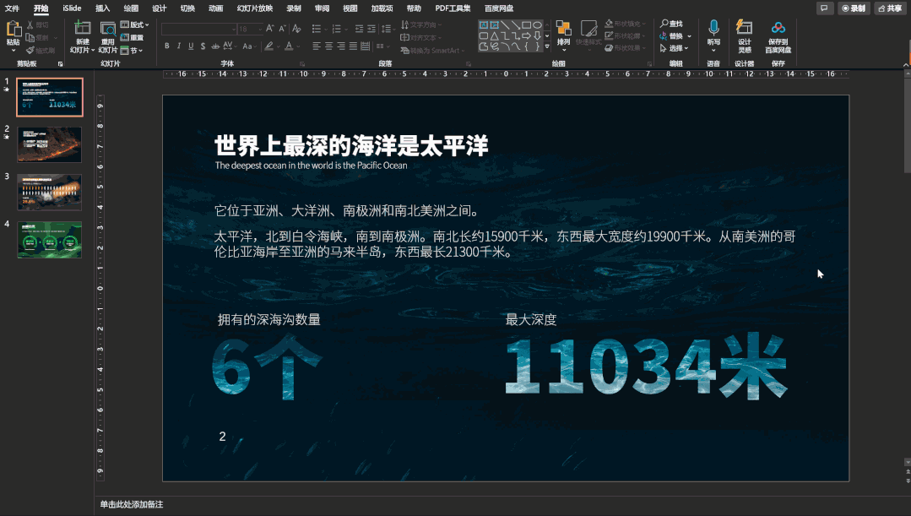Open the font size dropdown

click(x=259, y=29)
